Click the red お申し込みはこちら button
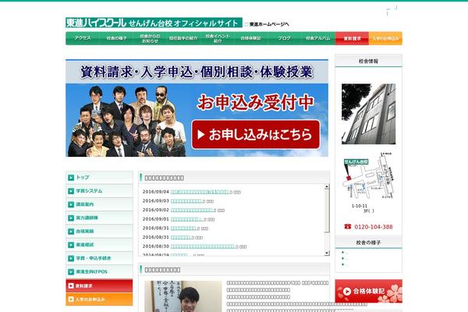Image resolution: width=468 pixels, height=312 pixels. click(256, 135)
